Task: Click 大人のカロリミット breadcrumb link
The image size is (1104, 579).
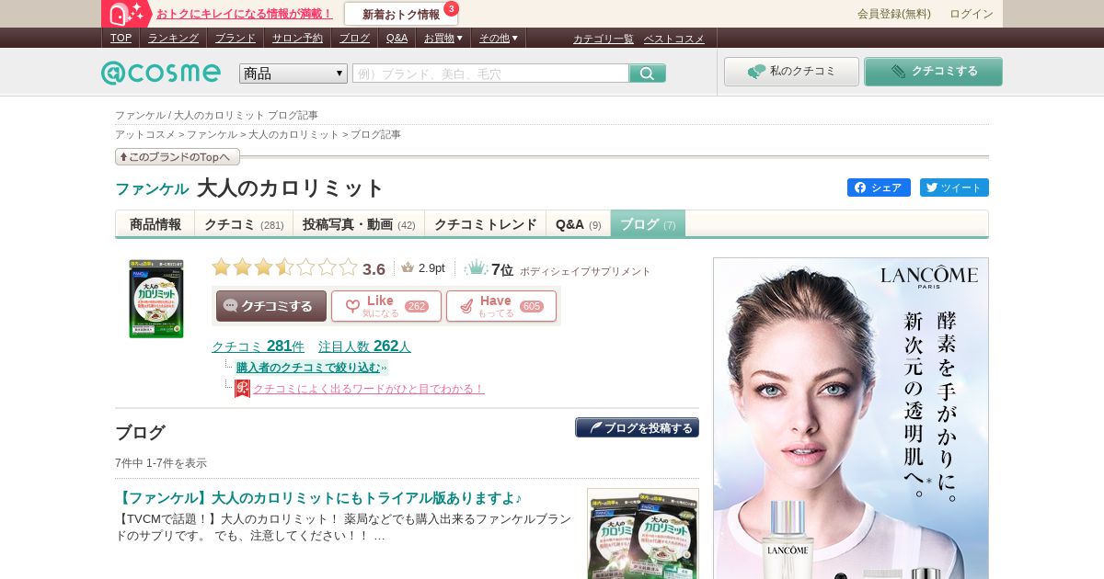Action: point(293,134)
